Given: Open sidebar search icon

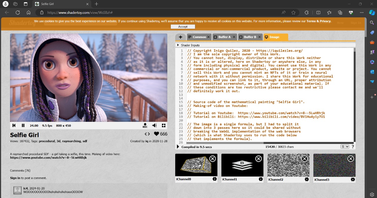Looking at the screenshot, I should (372, 23).
